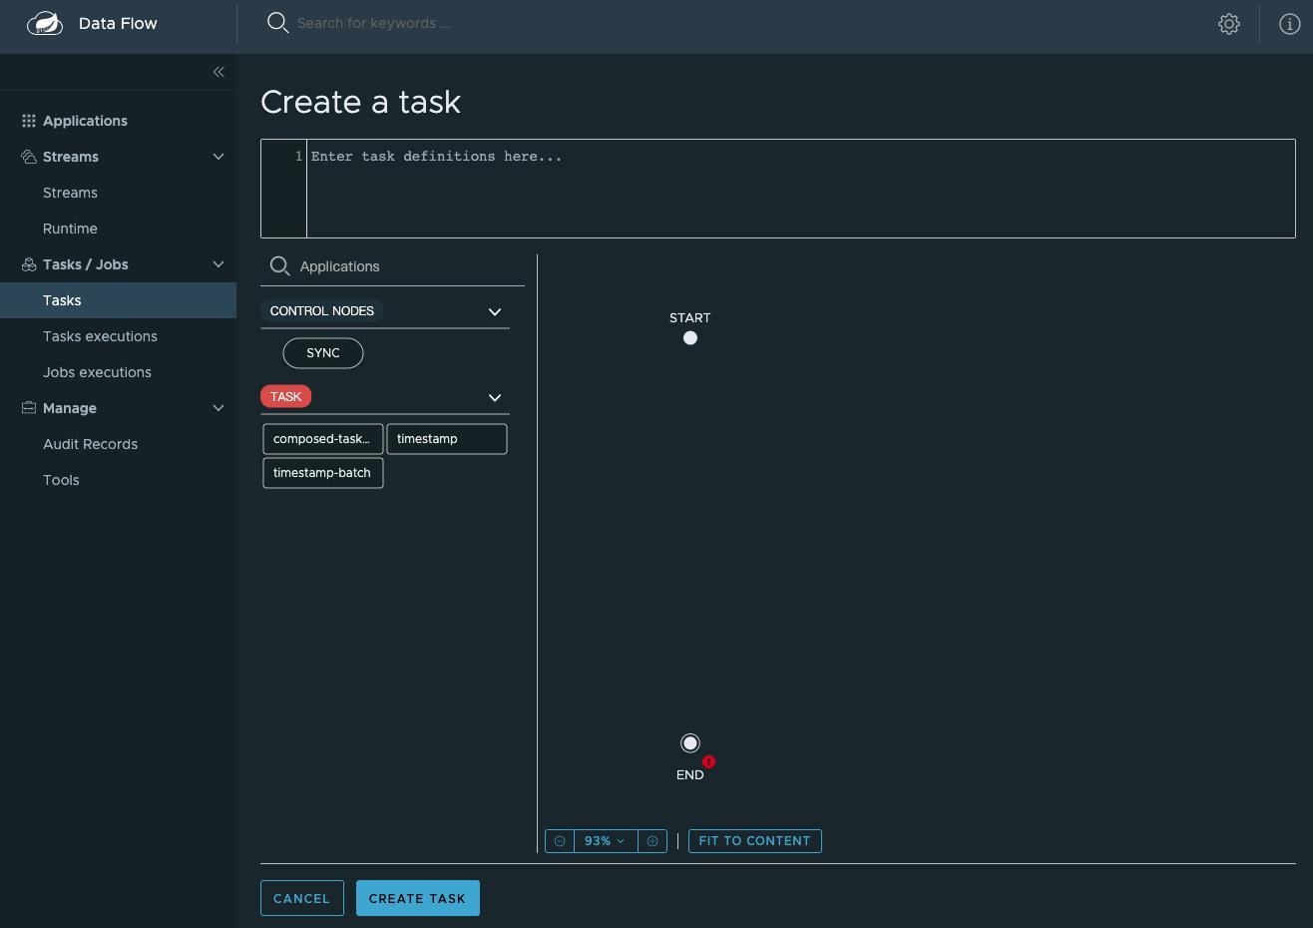
Task: Select the timestamp-batch task app
Action: click(x=323, y=473)
